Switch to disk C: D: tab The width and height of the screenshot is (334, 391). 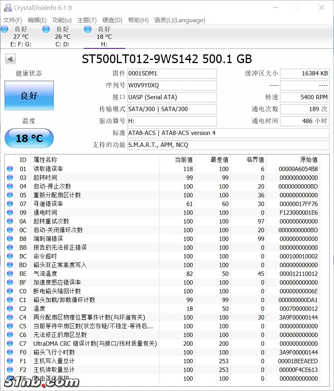(63, 37)
